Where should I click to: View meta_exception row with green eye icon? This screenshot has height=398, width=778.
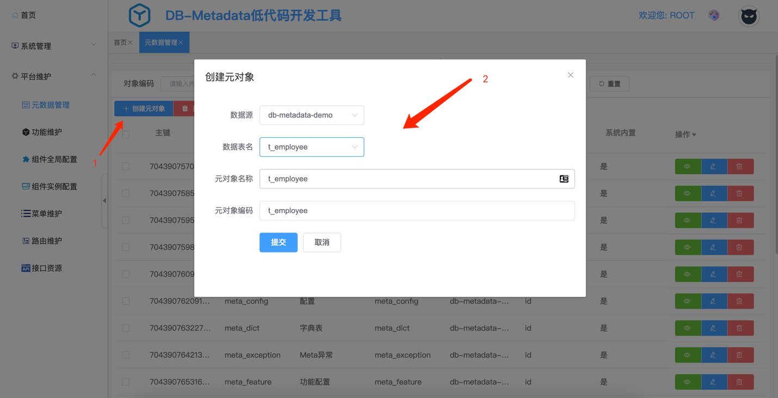point(687,355)
